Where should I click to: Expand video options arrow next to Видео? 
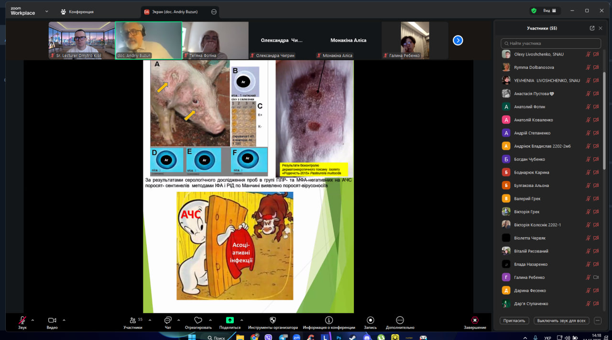pos(64,320)
